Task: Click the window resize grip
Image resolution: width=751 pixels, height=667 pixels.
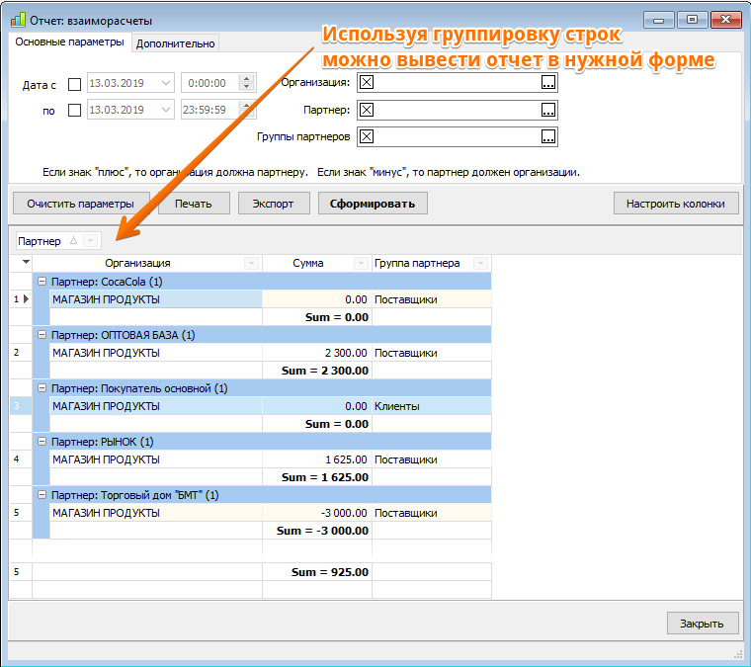Action: (x=738, y=655)
